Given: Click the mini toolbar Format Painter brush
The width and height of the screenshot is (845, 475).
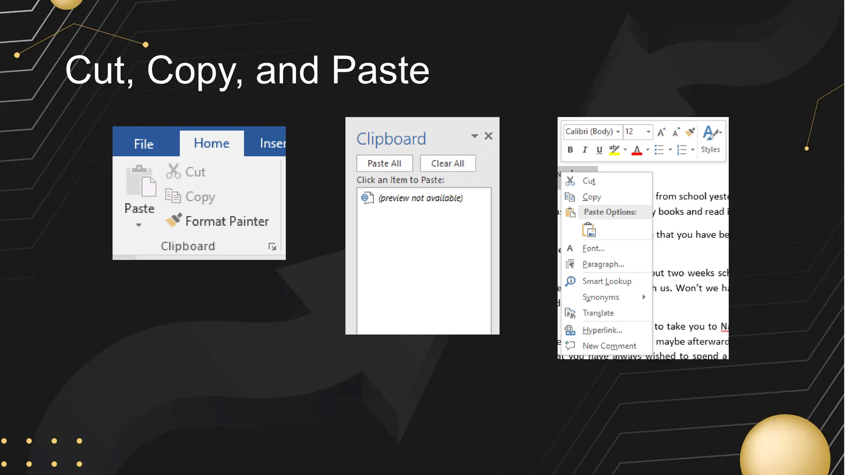Looking at the screenshot, I should pos(690,132).
